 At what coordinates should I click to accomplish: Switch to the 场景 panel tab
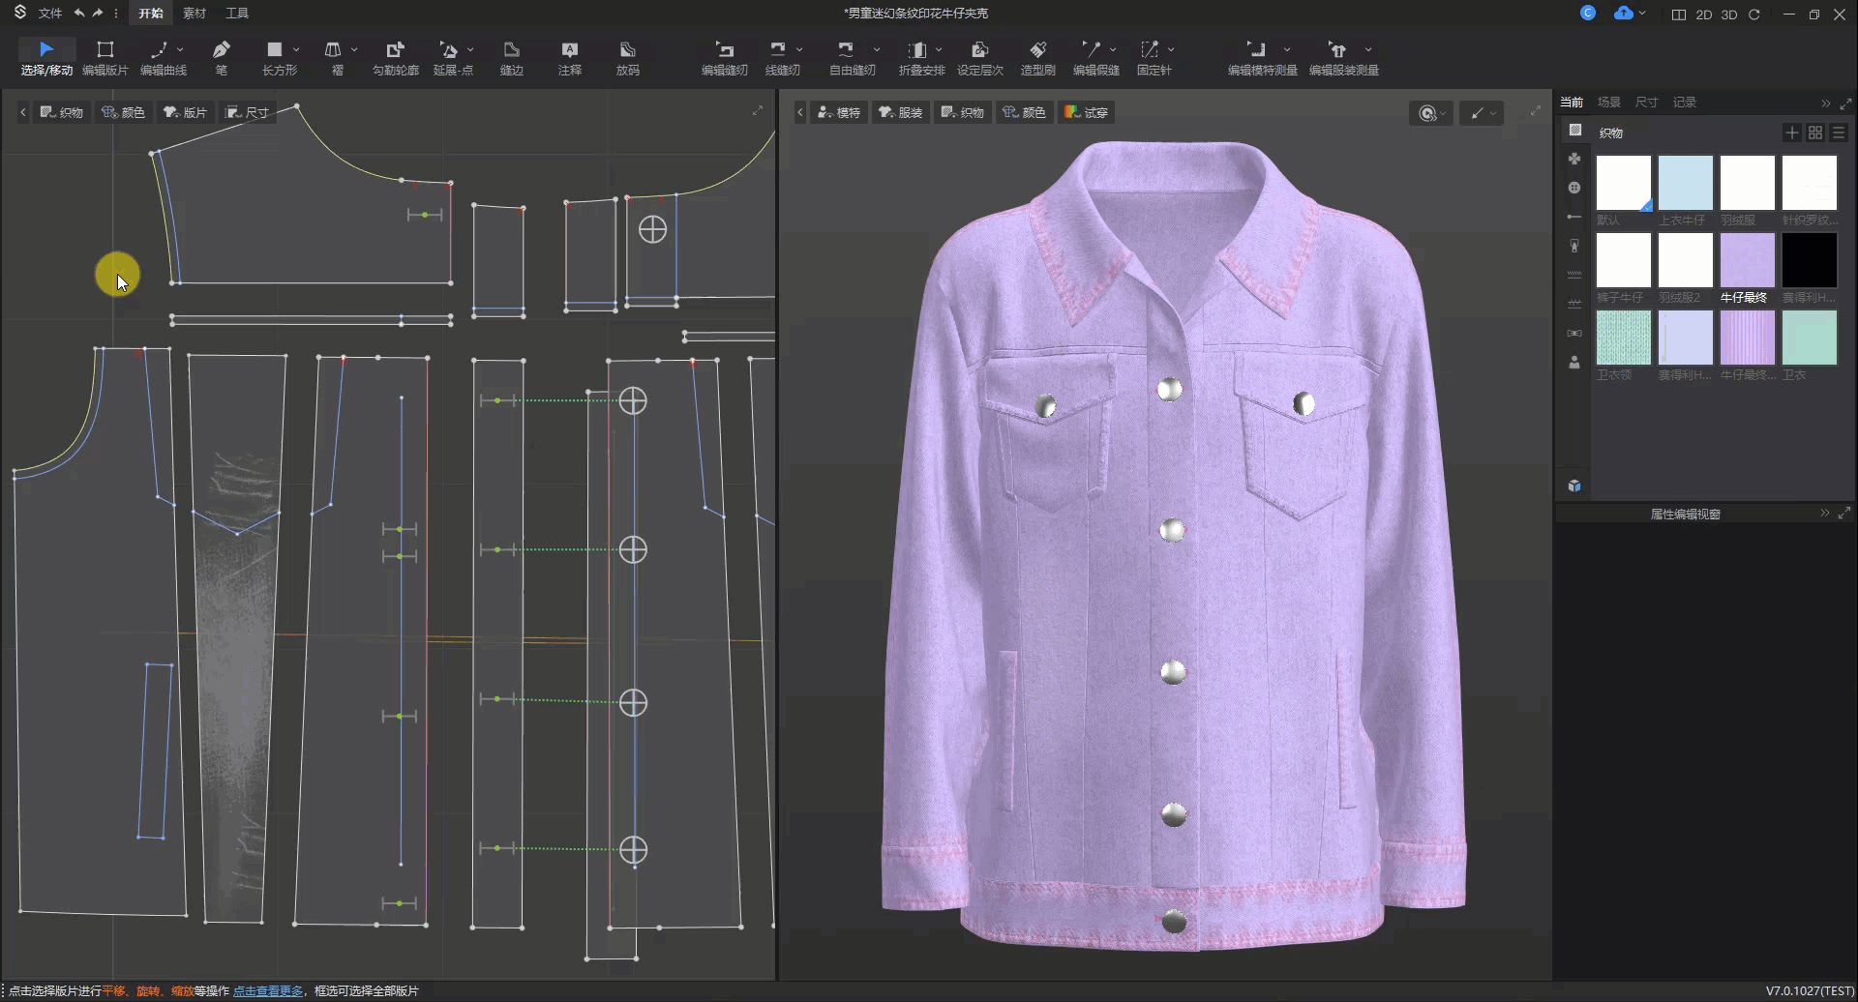click(1608, 102)
